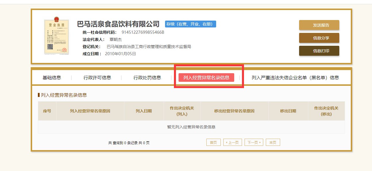Screen dimensions: 372x171
Task: Click the 上一页 previous page control
Action: point(232,142)
